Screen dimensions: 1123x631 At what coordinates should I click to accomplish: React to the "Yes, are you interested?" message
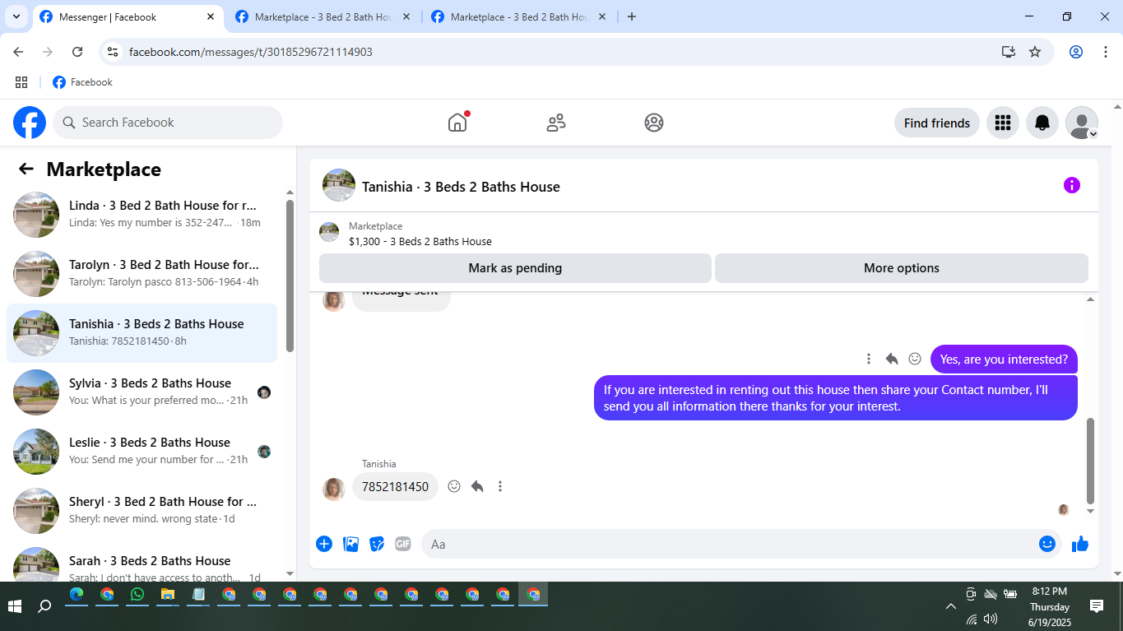click(915, 359)
